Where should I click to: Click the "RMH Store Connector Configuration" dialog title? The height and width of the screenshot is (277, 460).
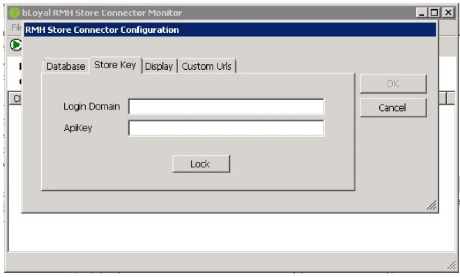102,30
